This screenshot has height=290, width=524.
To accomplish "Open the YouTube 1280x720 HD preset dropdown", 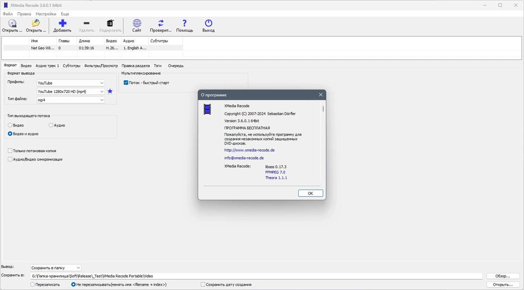I will tap(71, 91).
